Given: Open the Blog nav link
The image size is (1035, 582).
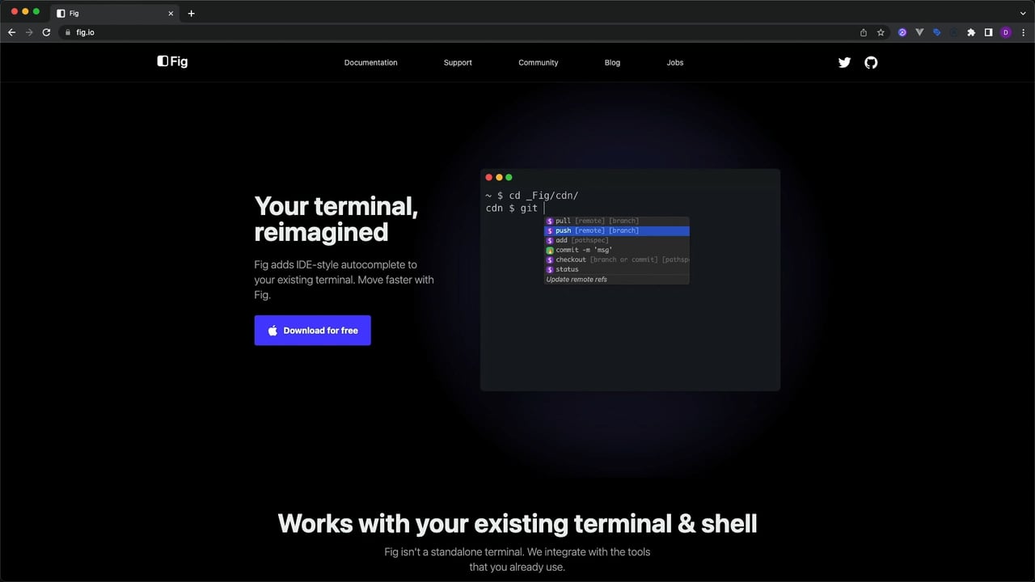Looking at the screenshot, I should coord(612,62).
